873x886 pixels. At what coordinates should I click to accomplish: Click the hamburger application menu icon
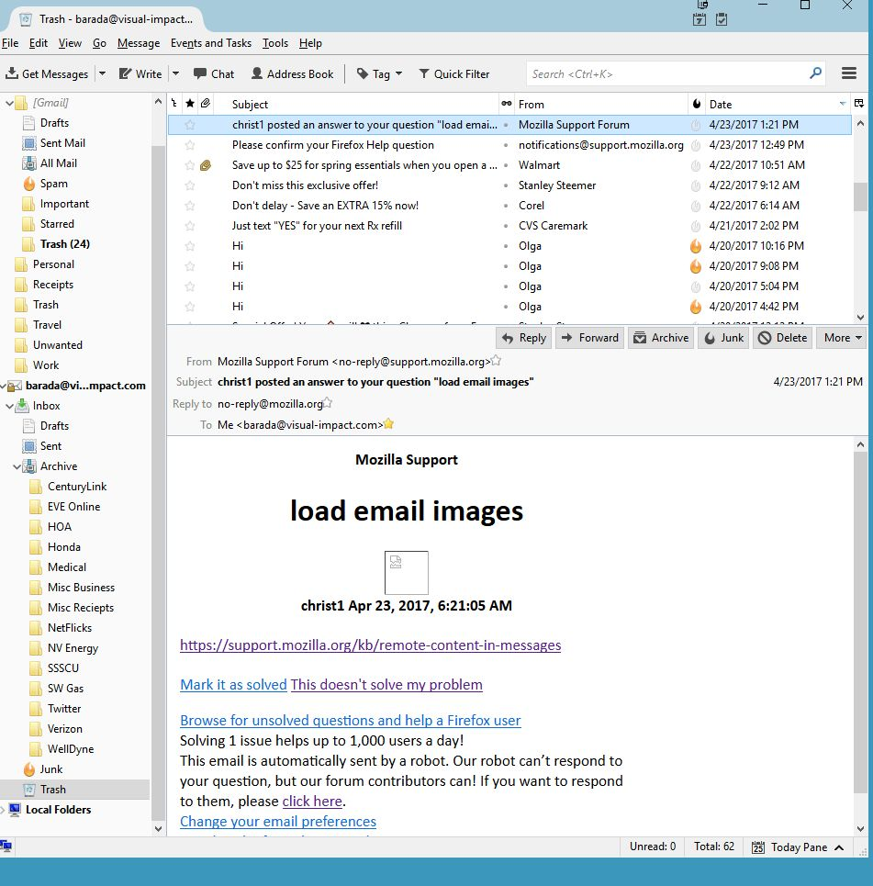(849, 73)
